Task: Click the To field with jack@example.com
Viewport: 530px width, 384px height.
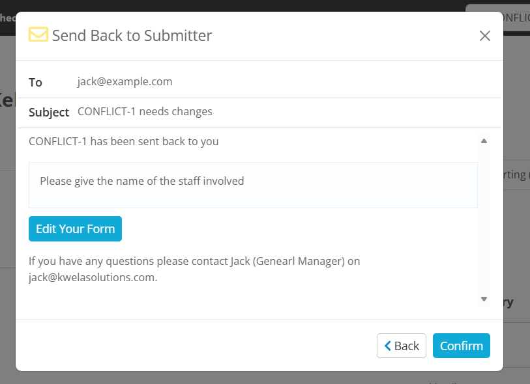Action: pyautogui.click(x=259, y=81)
